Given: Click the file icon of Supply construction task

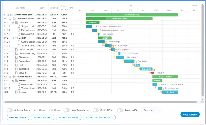Looking at the screenshot, I should pos(19,26).
